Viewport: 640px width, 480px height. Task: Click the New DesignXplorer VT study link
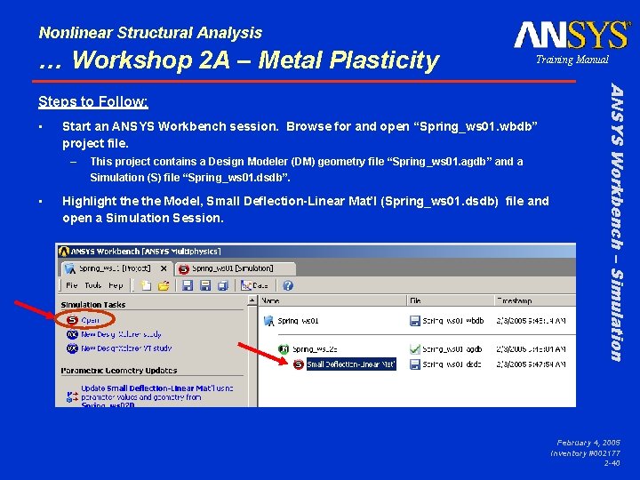pyautogui.click(x=126, y=348)
